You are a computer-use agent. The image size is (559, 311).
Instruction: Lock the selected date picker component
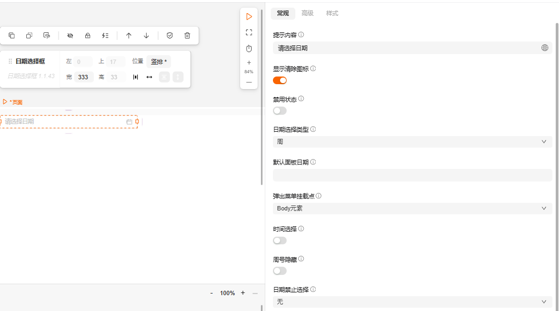pyautogui.click(x=88, y=36)
